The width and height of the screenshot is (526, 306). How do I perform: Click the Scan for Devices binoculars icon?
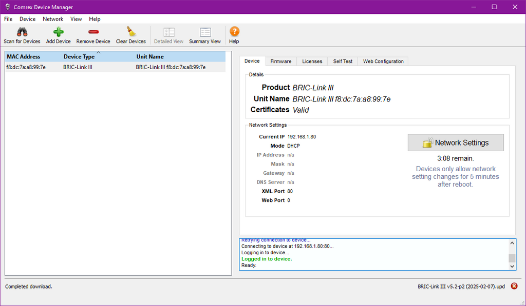(22, 32)
